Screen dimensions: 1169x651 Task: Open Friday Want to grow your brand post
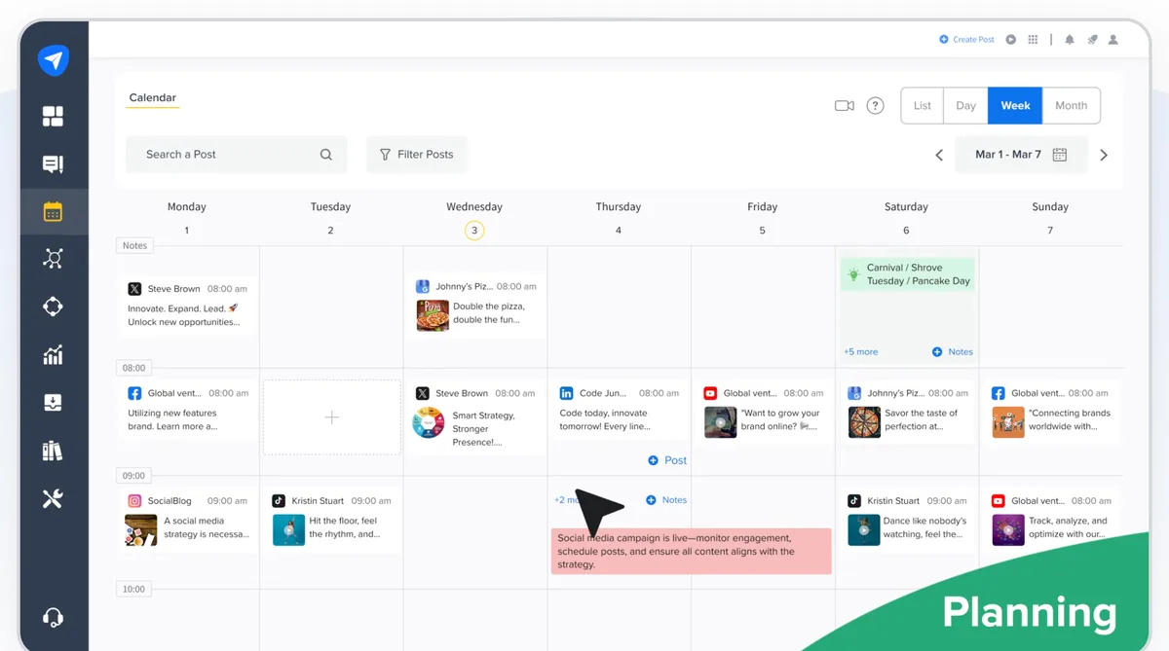pyautogui.click(x=763, y=413)
